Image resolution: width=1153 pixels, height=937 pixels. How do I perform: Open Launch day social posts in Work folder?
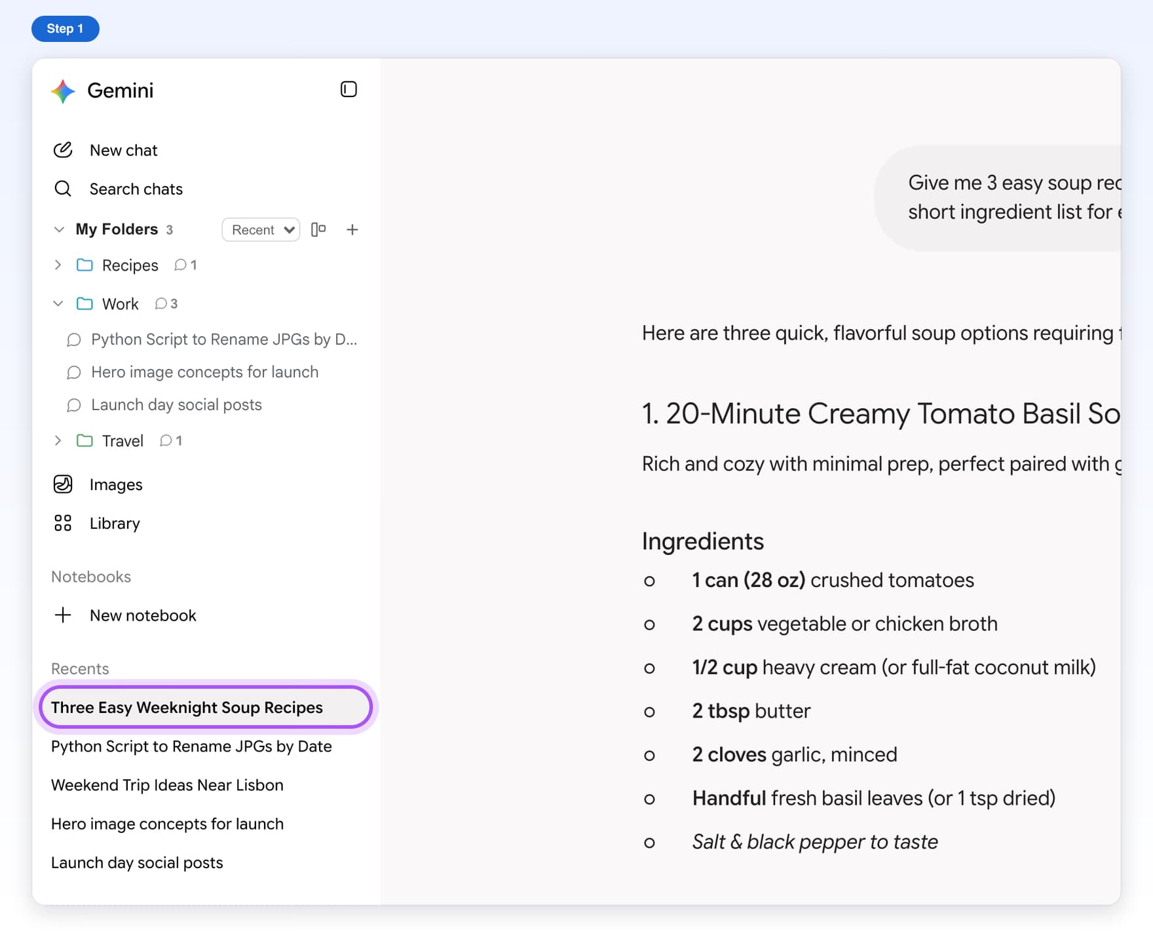pyautogui.click(x=176, y=405)
